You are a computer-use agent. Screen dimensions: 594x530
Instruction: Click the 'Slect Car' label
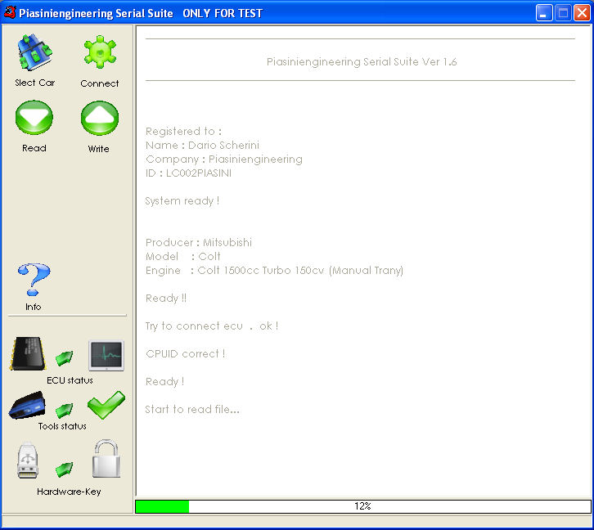pos(35,83)
